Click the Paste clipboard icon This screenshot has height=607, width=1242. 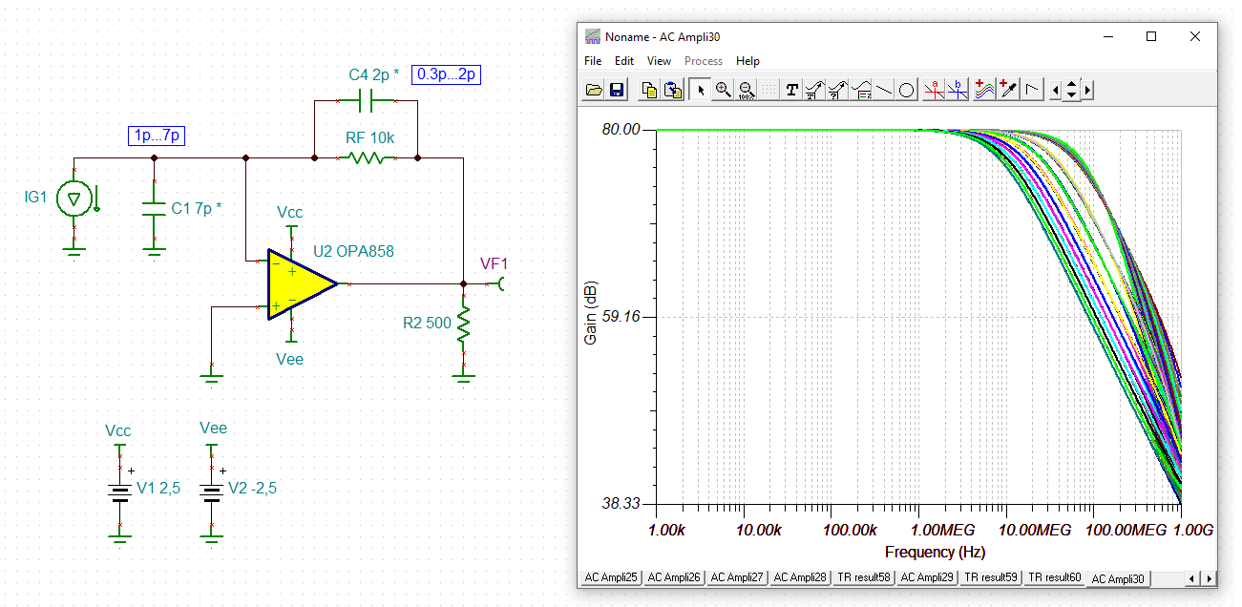tap(673, 90)
